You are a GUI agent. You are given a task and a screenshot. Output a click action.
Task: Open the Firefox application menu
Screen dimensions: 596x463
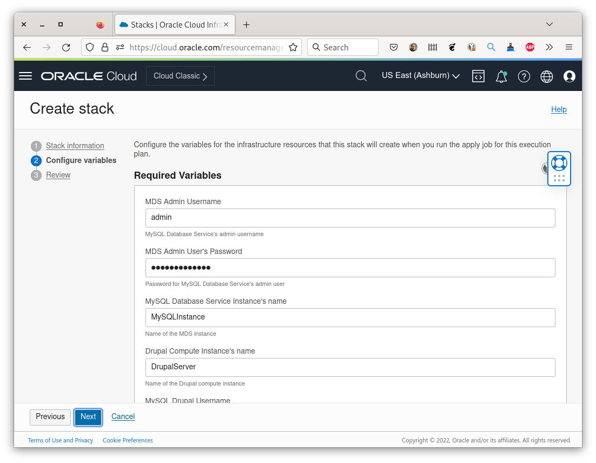[x=568, y=47]
